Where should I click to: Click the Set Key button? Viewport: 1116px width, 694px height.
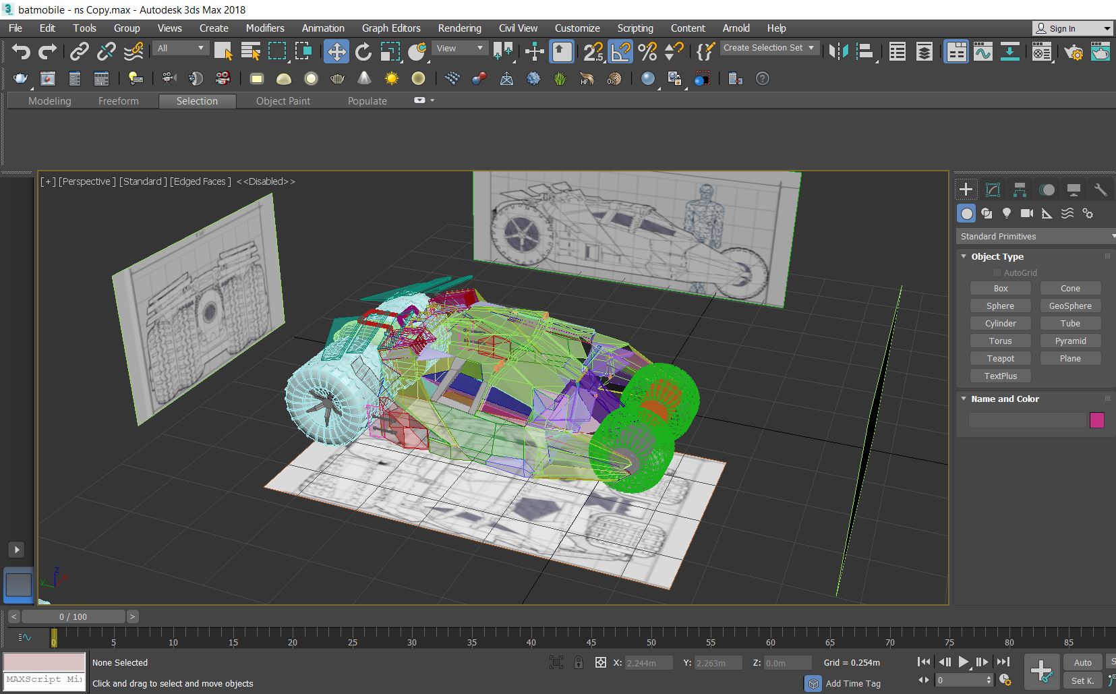(x=1082, y=681)
